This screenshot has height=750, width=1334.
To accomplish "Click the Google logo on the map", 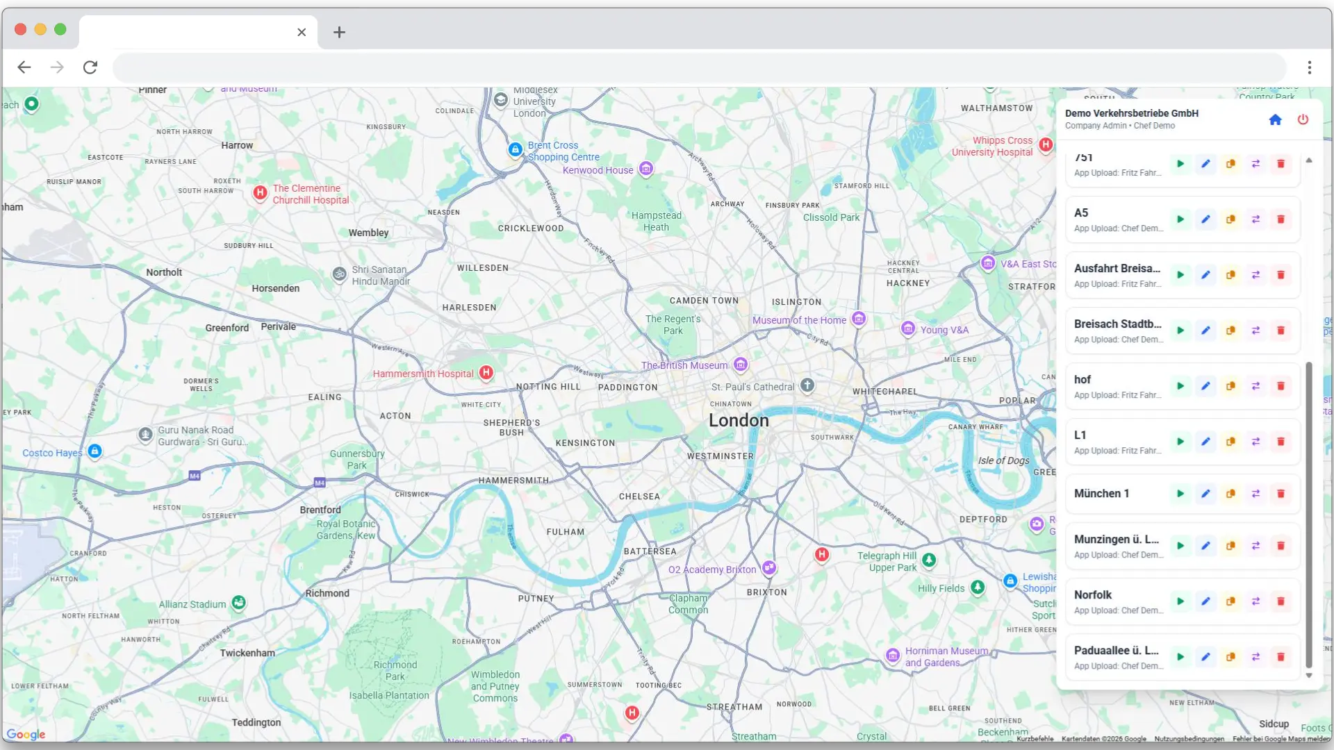I will click(x=26, y=735).
